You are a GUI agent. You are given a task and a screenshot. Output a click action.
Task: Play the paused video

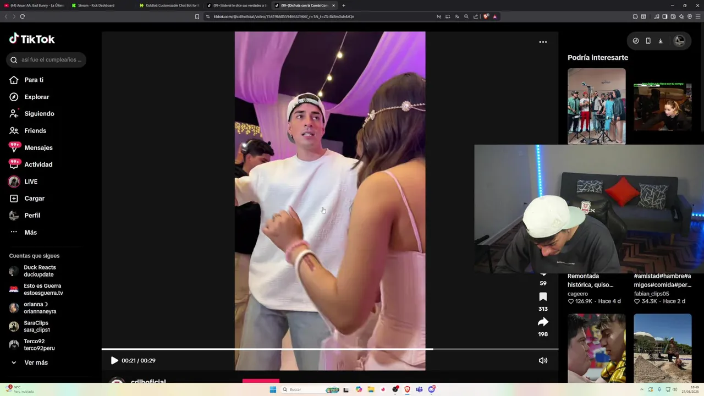[x=114, y=361]
